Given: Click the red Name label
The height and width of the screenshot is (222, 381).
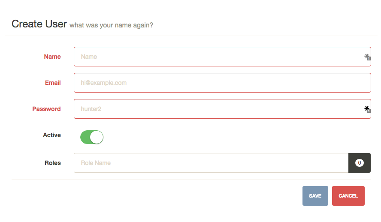Looking at the screenshot, I should click(x=52, y=57).
